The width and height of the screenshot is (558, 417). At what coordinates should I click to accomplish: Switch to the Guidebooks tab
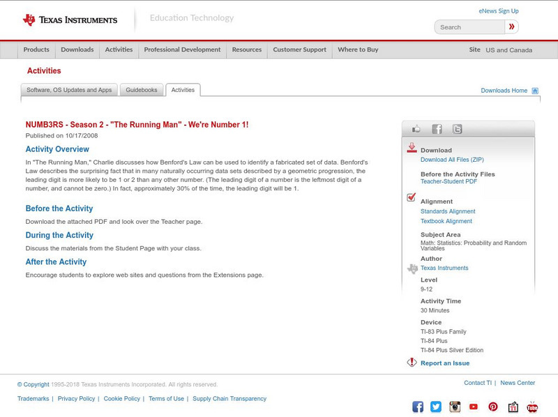coord(142,90)
